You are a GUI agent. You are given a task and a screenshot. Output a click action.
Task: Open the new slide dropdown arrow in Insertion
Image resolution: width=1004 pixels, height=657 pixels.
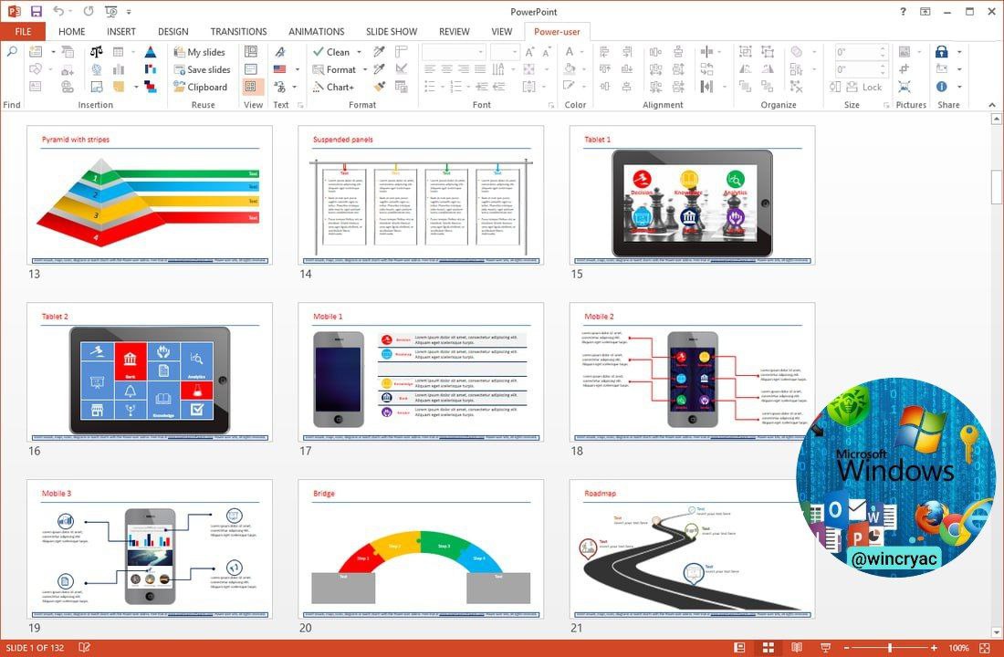tap(53, 52)
